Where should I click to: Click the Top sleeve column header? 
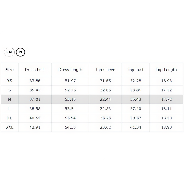click(x=105, y=70)
